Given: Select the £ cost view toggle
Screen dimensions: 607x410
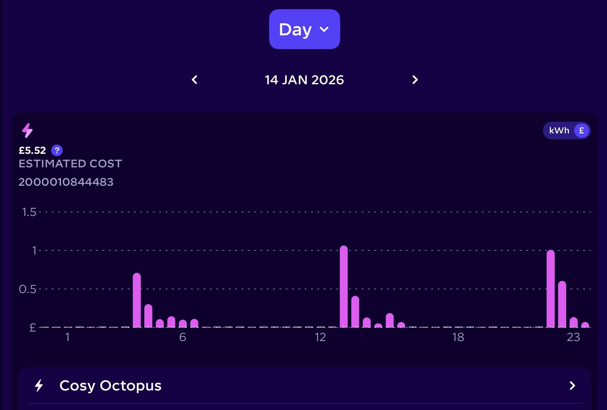Looking at the screenshot, I should (581, 131).
